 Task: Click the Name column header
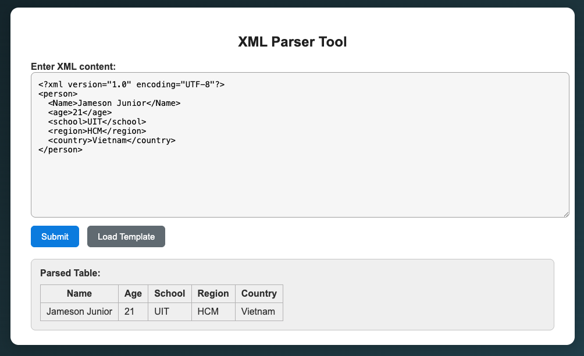[x=79, y=294]
